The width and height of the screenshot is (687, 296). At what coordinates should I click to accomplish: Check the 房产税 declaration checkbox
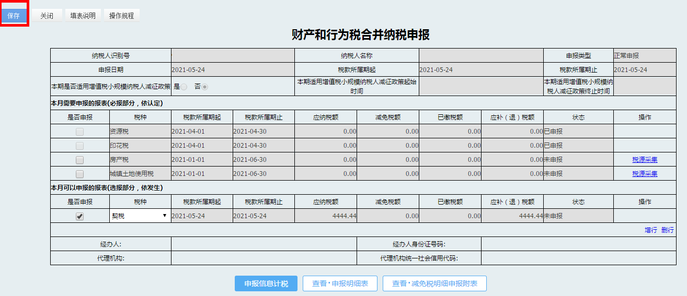point(79,160)
